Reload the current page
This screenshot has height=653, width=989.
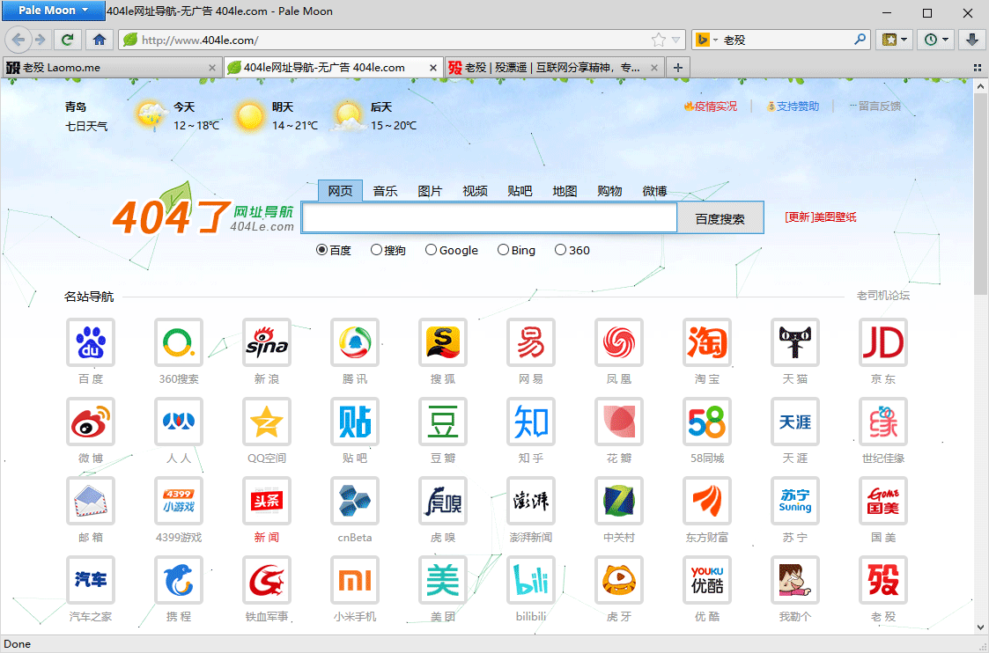click(x=68, y=40)
